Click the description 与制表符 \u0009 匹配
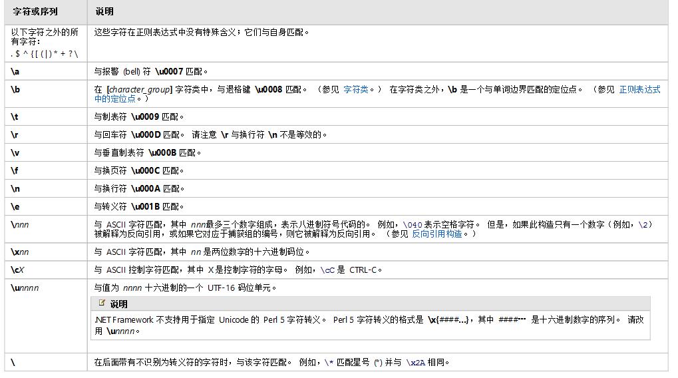The image size is (678, 378). 139,116
